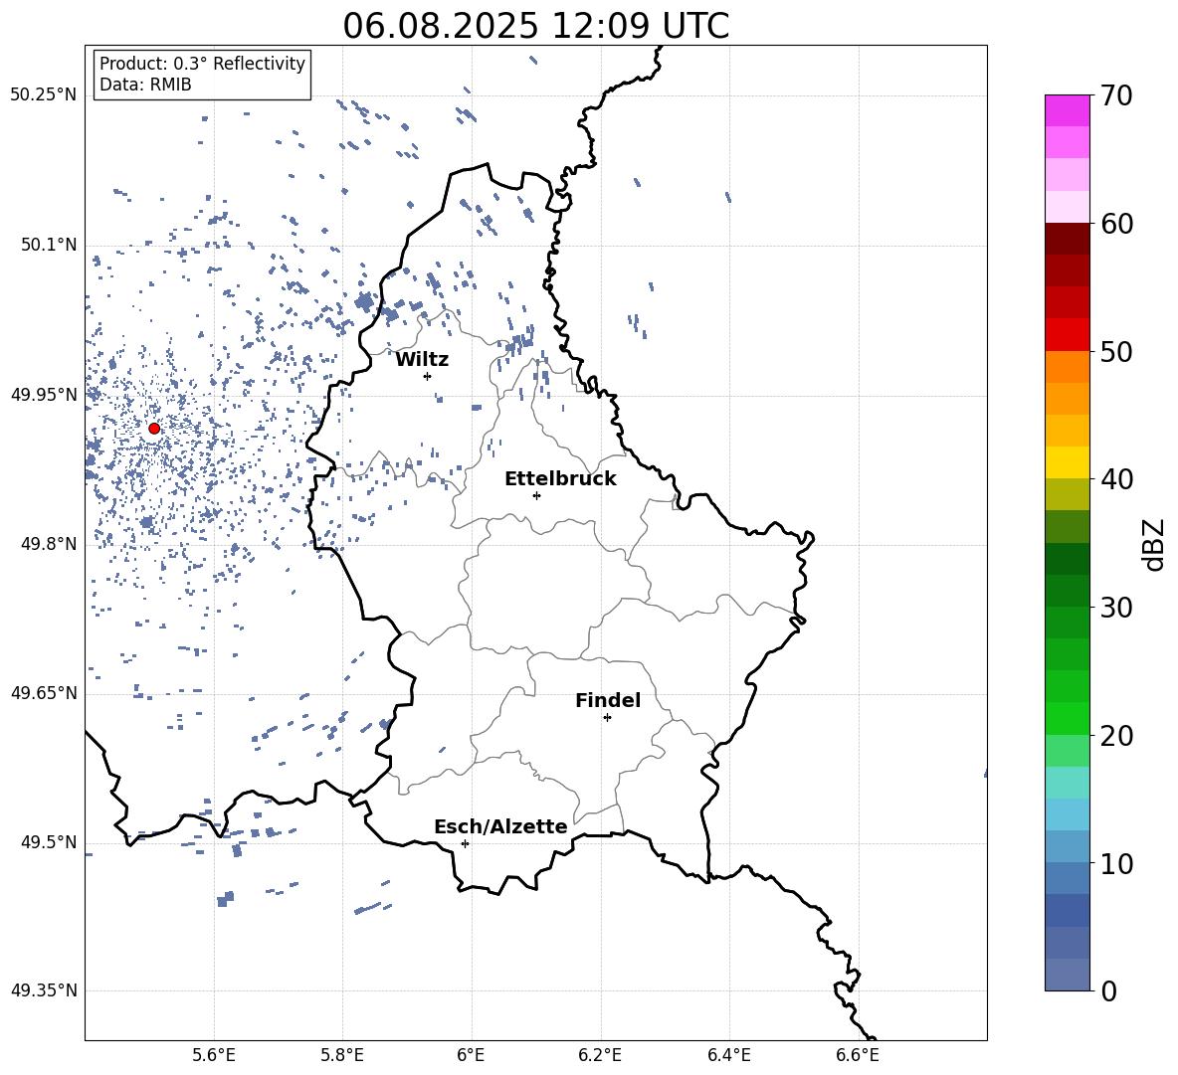Viewport: 1178px width, 1075px height.
Task: Click the Wiltz station cross marker
Action: pos(428,376)
